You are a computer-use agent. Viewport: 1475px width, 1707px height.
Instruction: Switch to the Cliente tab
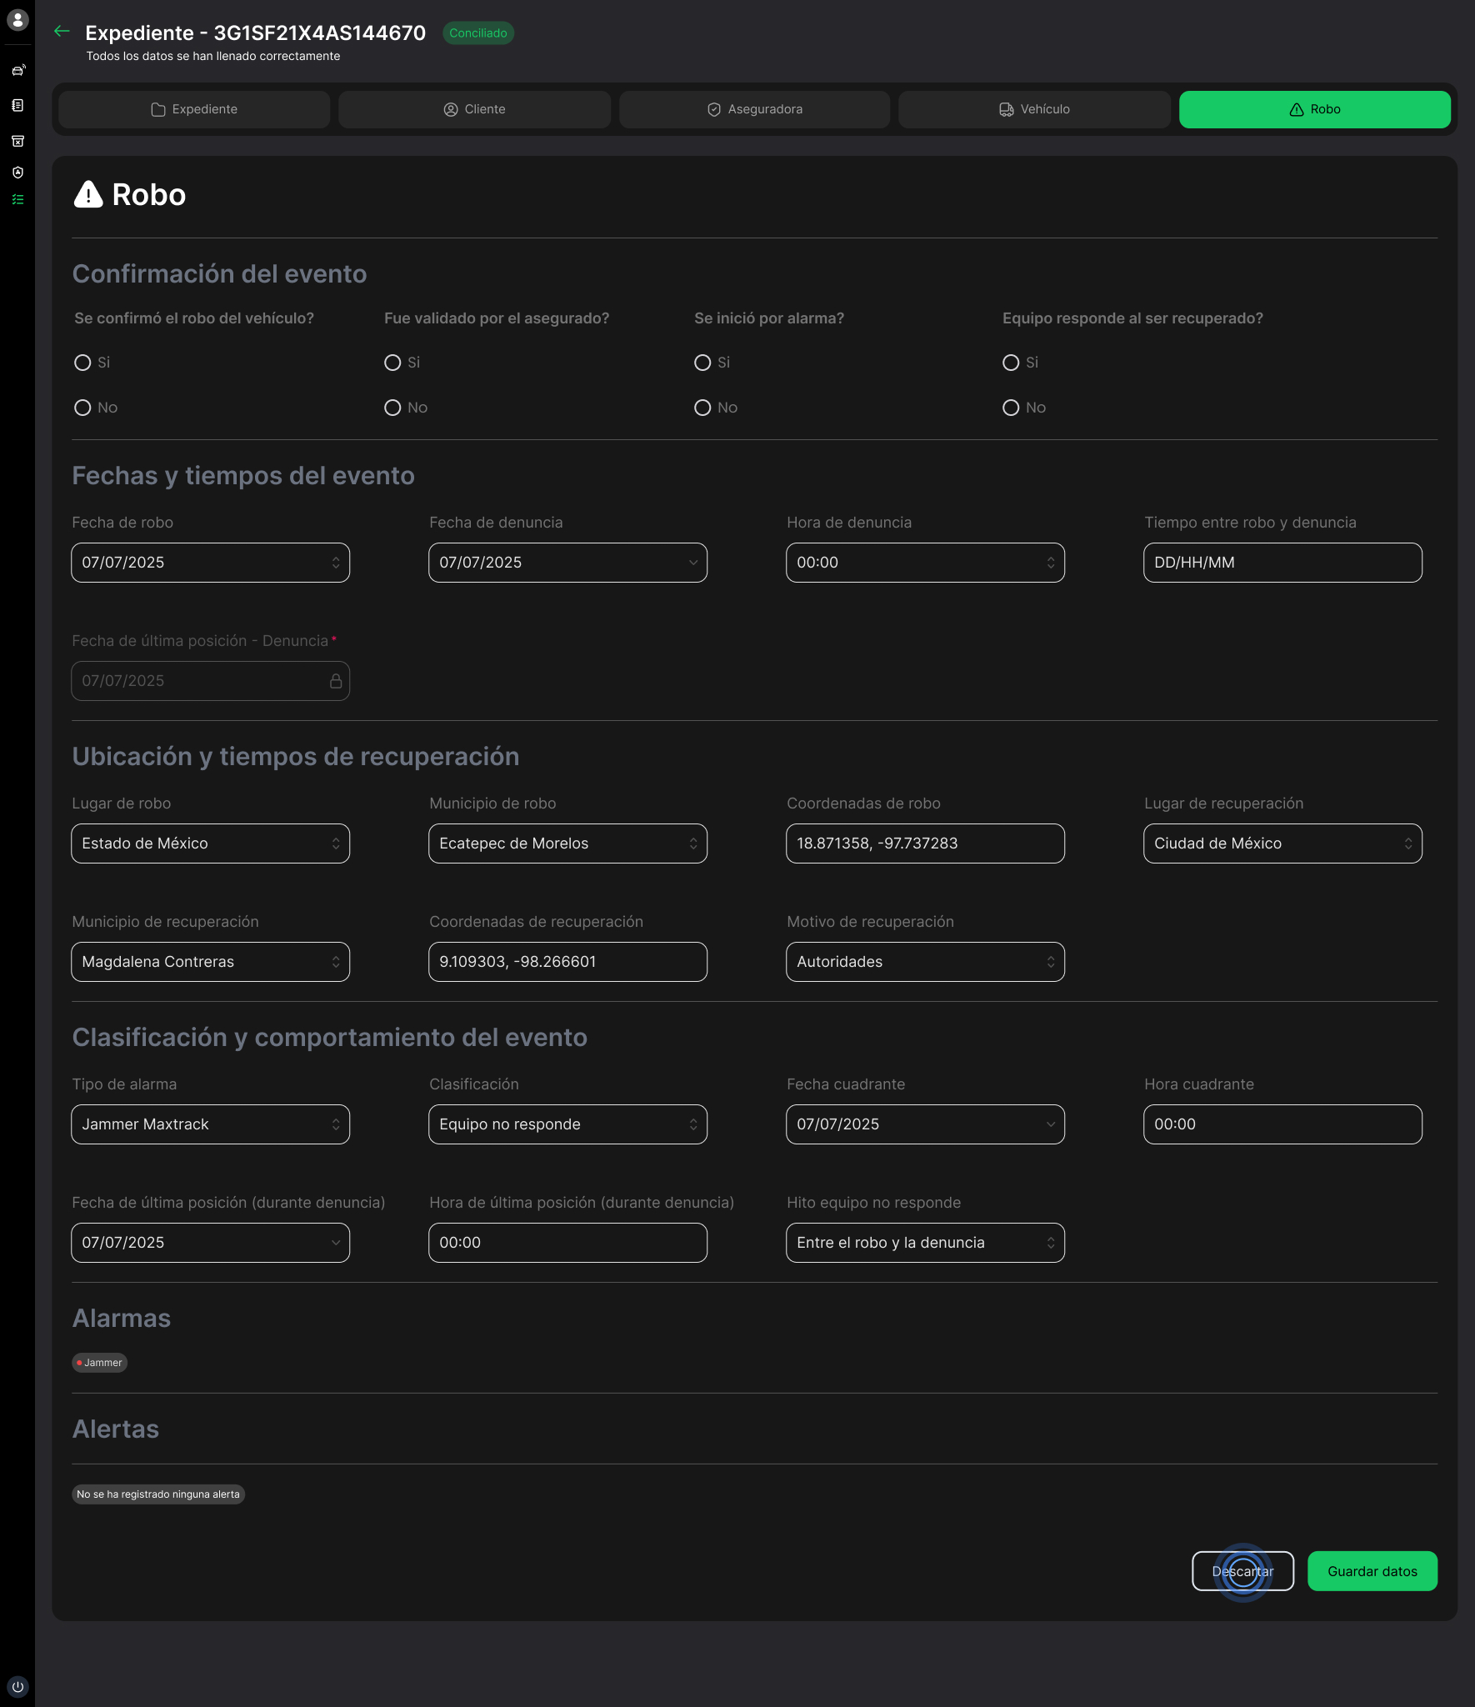474,109
